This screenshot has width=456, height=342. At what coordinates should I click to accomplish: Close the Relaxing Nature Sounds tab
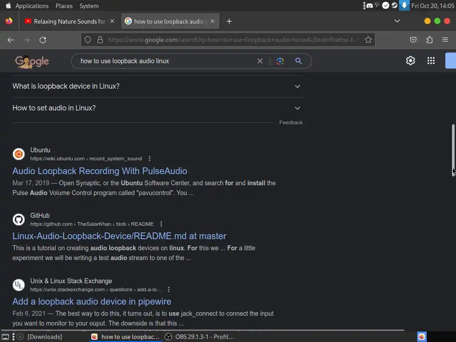(x=112, y=21)
